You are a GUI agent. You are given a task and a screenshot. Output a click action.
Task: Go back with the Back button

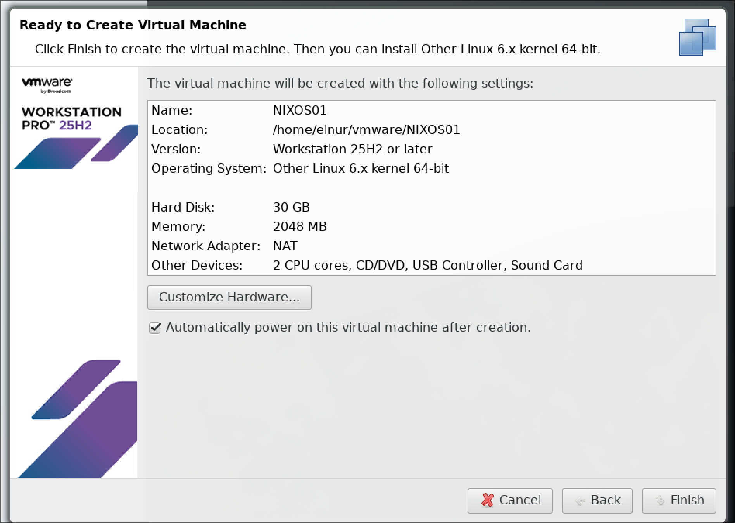pos(597,501)
